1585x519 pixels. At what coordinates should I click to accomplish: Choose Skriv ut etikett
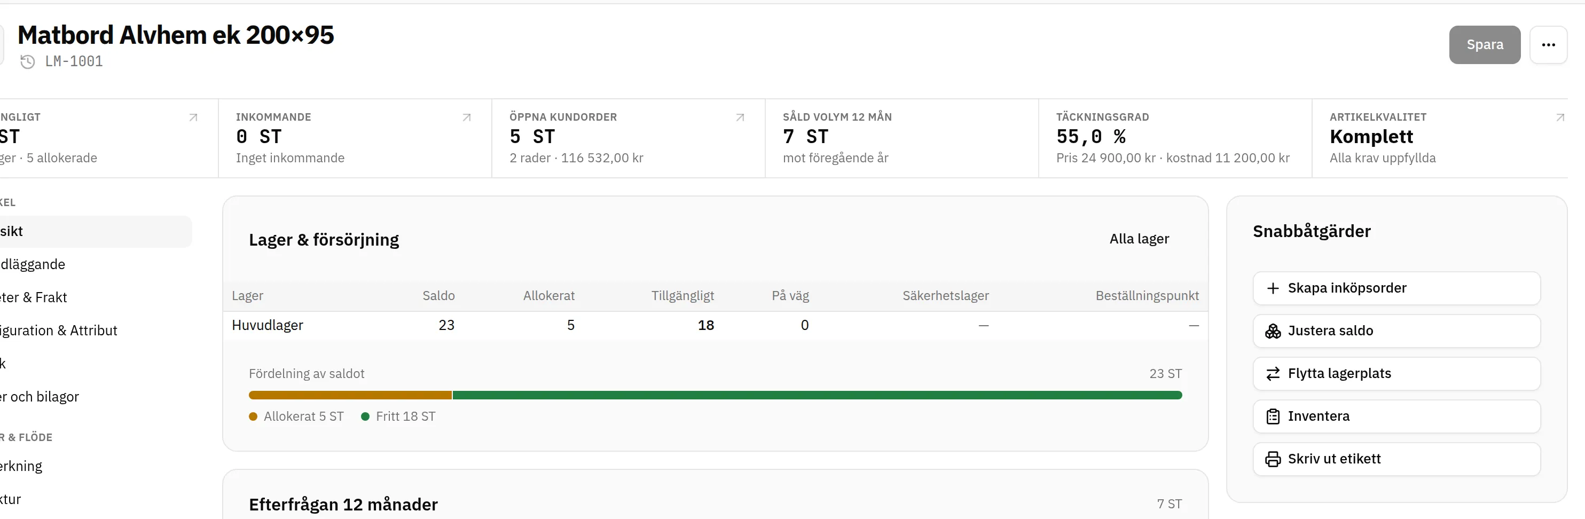click(x=1396, y=459)
